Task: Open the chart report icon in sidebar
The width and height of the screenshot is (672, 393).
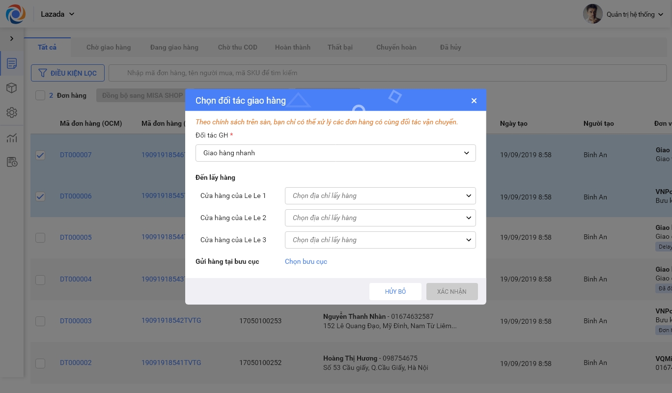Action: tap(12, 138)
